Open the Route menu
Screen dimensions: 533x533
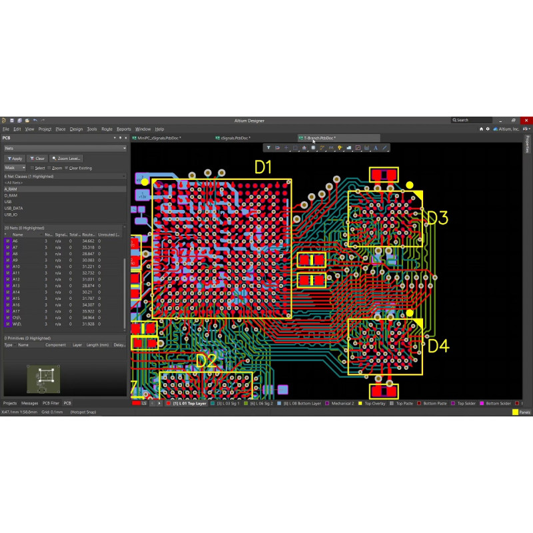pos(107,129)
